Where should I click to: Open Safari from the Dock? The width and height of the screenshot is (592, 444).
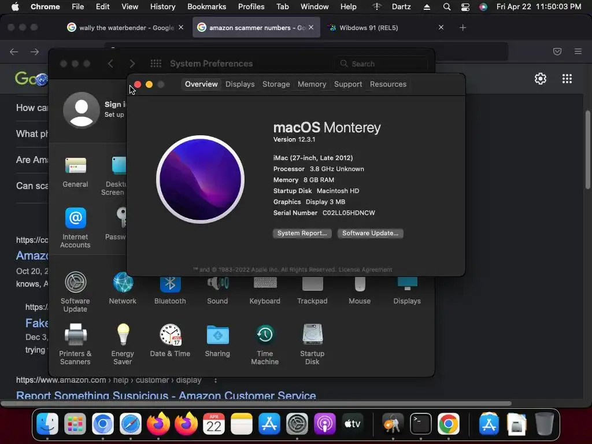(x=131, y=424)
